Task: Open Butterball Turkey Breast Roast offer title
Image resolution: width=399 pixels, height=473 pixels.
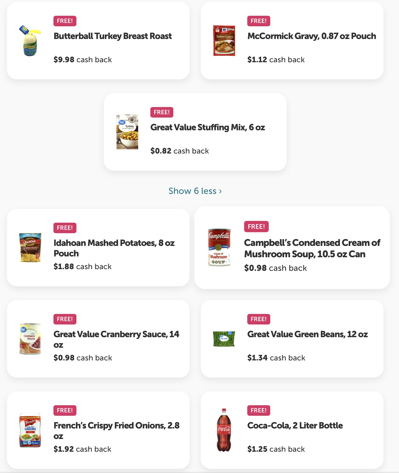Action: pyautogui.click(x=113, y=36)
